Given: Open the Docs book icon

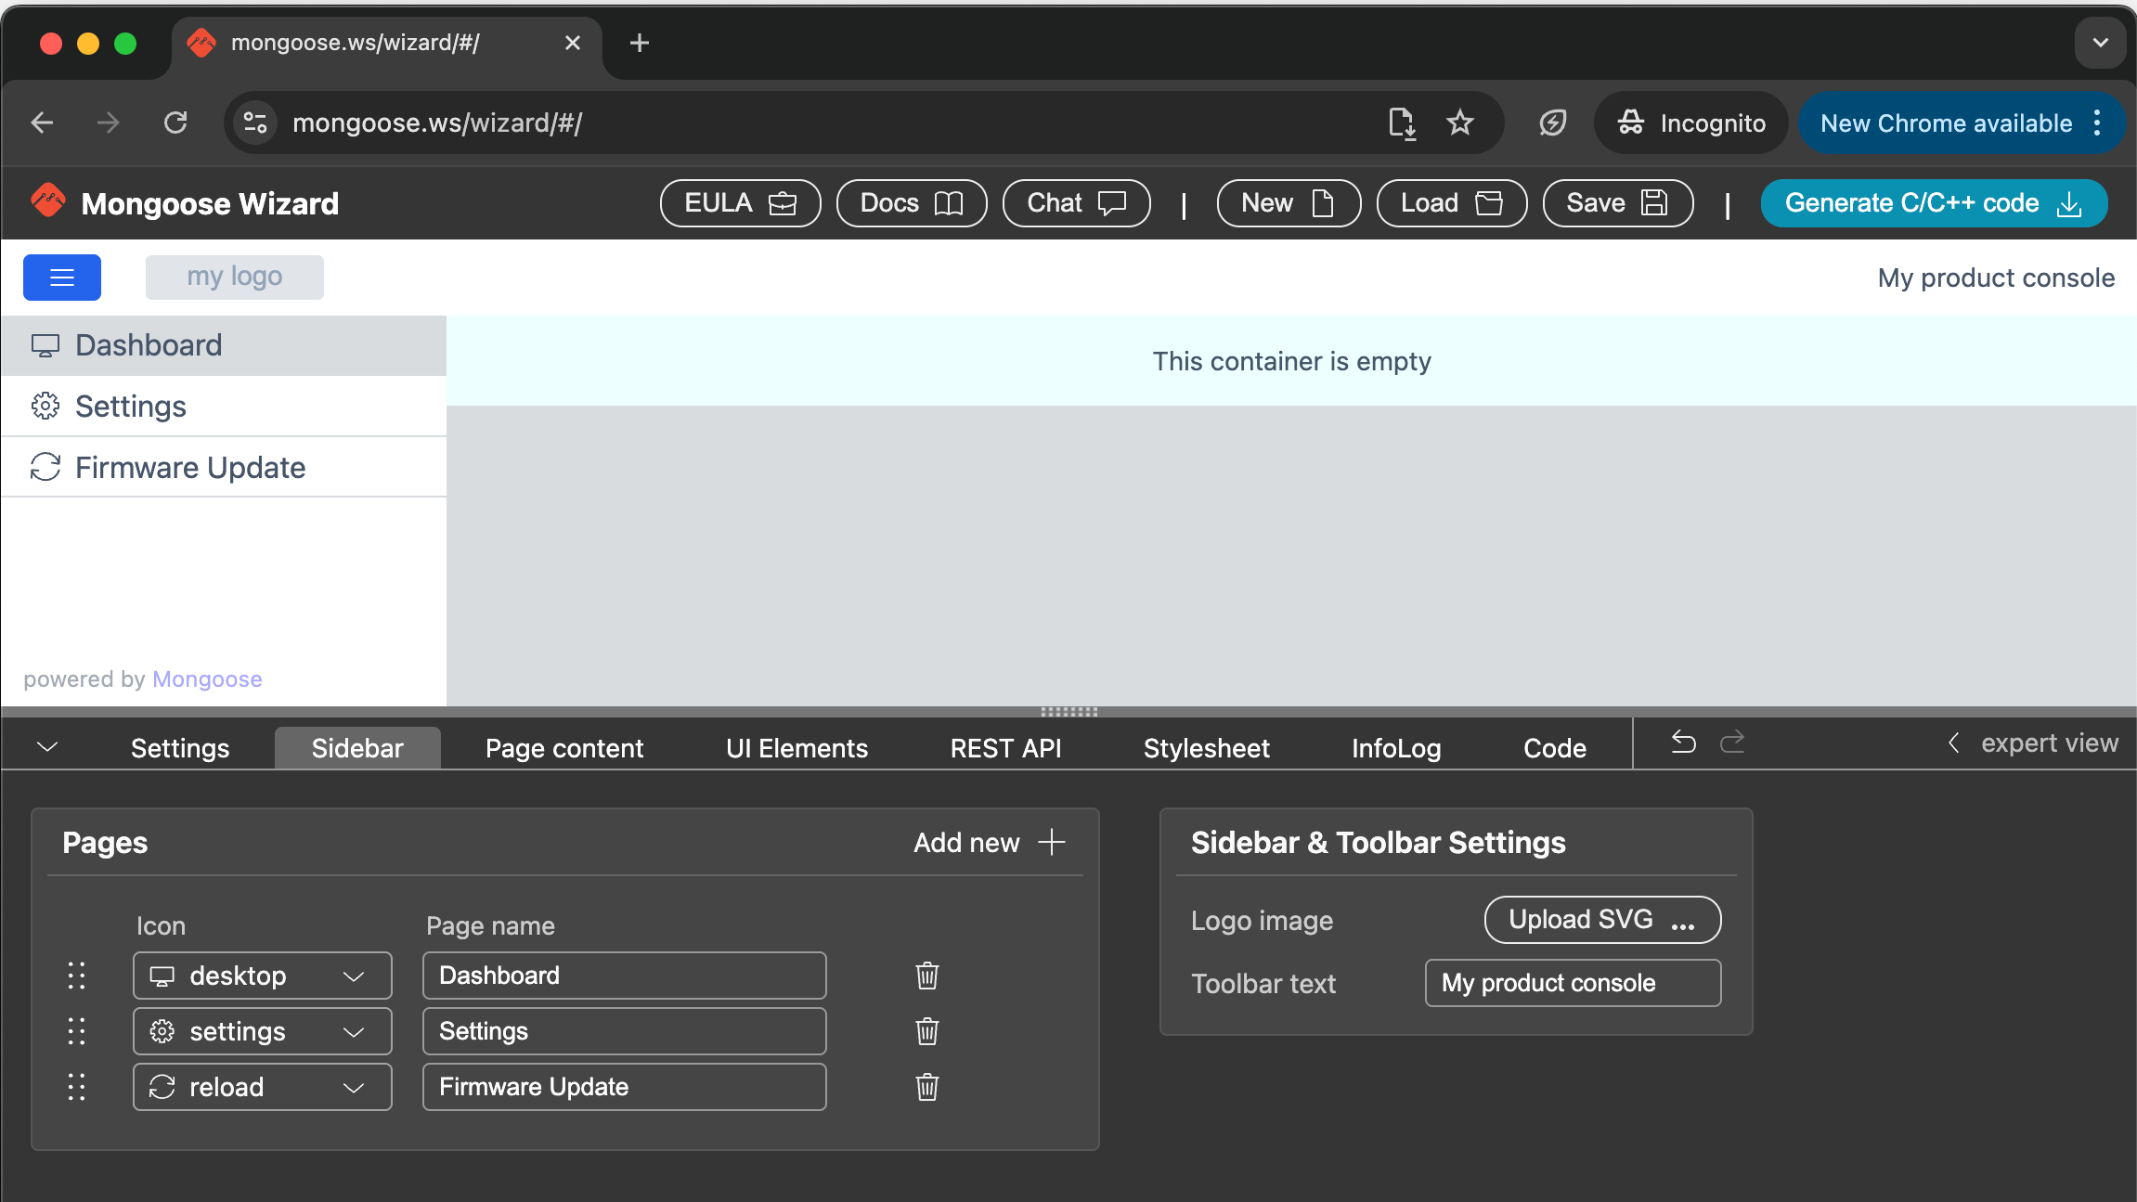Looking at the screenshot, I should (911, 203).
